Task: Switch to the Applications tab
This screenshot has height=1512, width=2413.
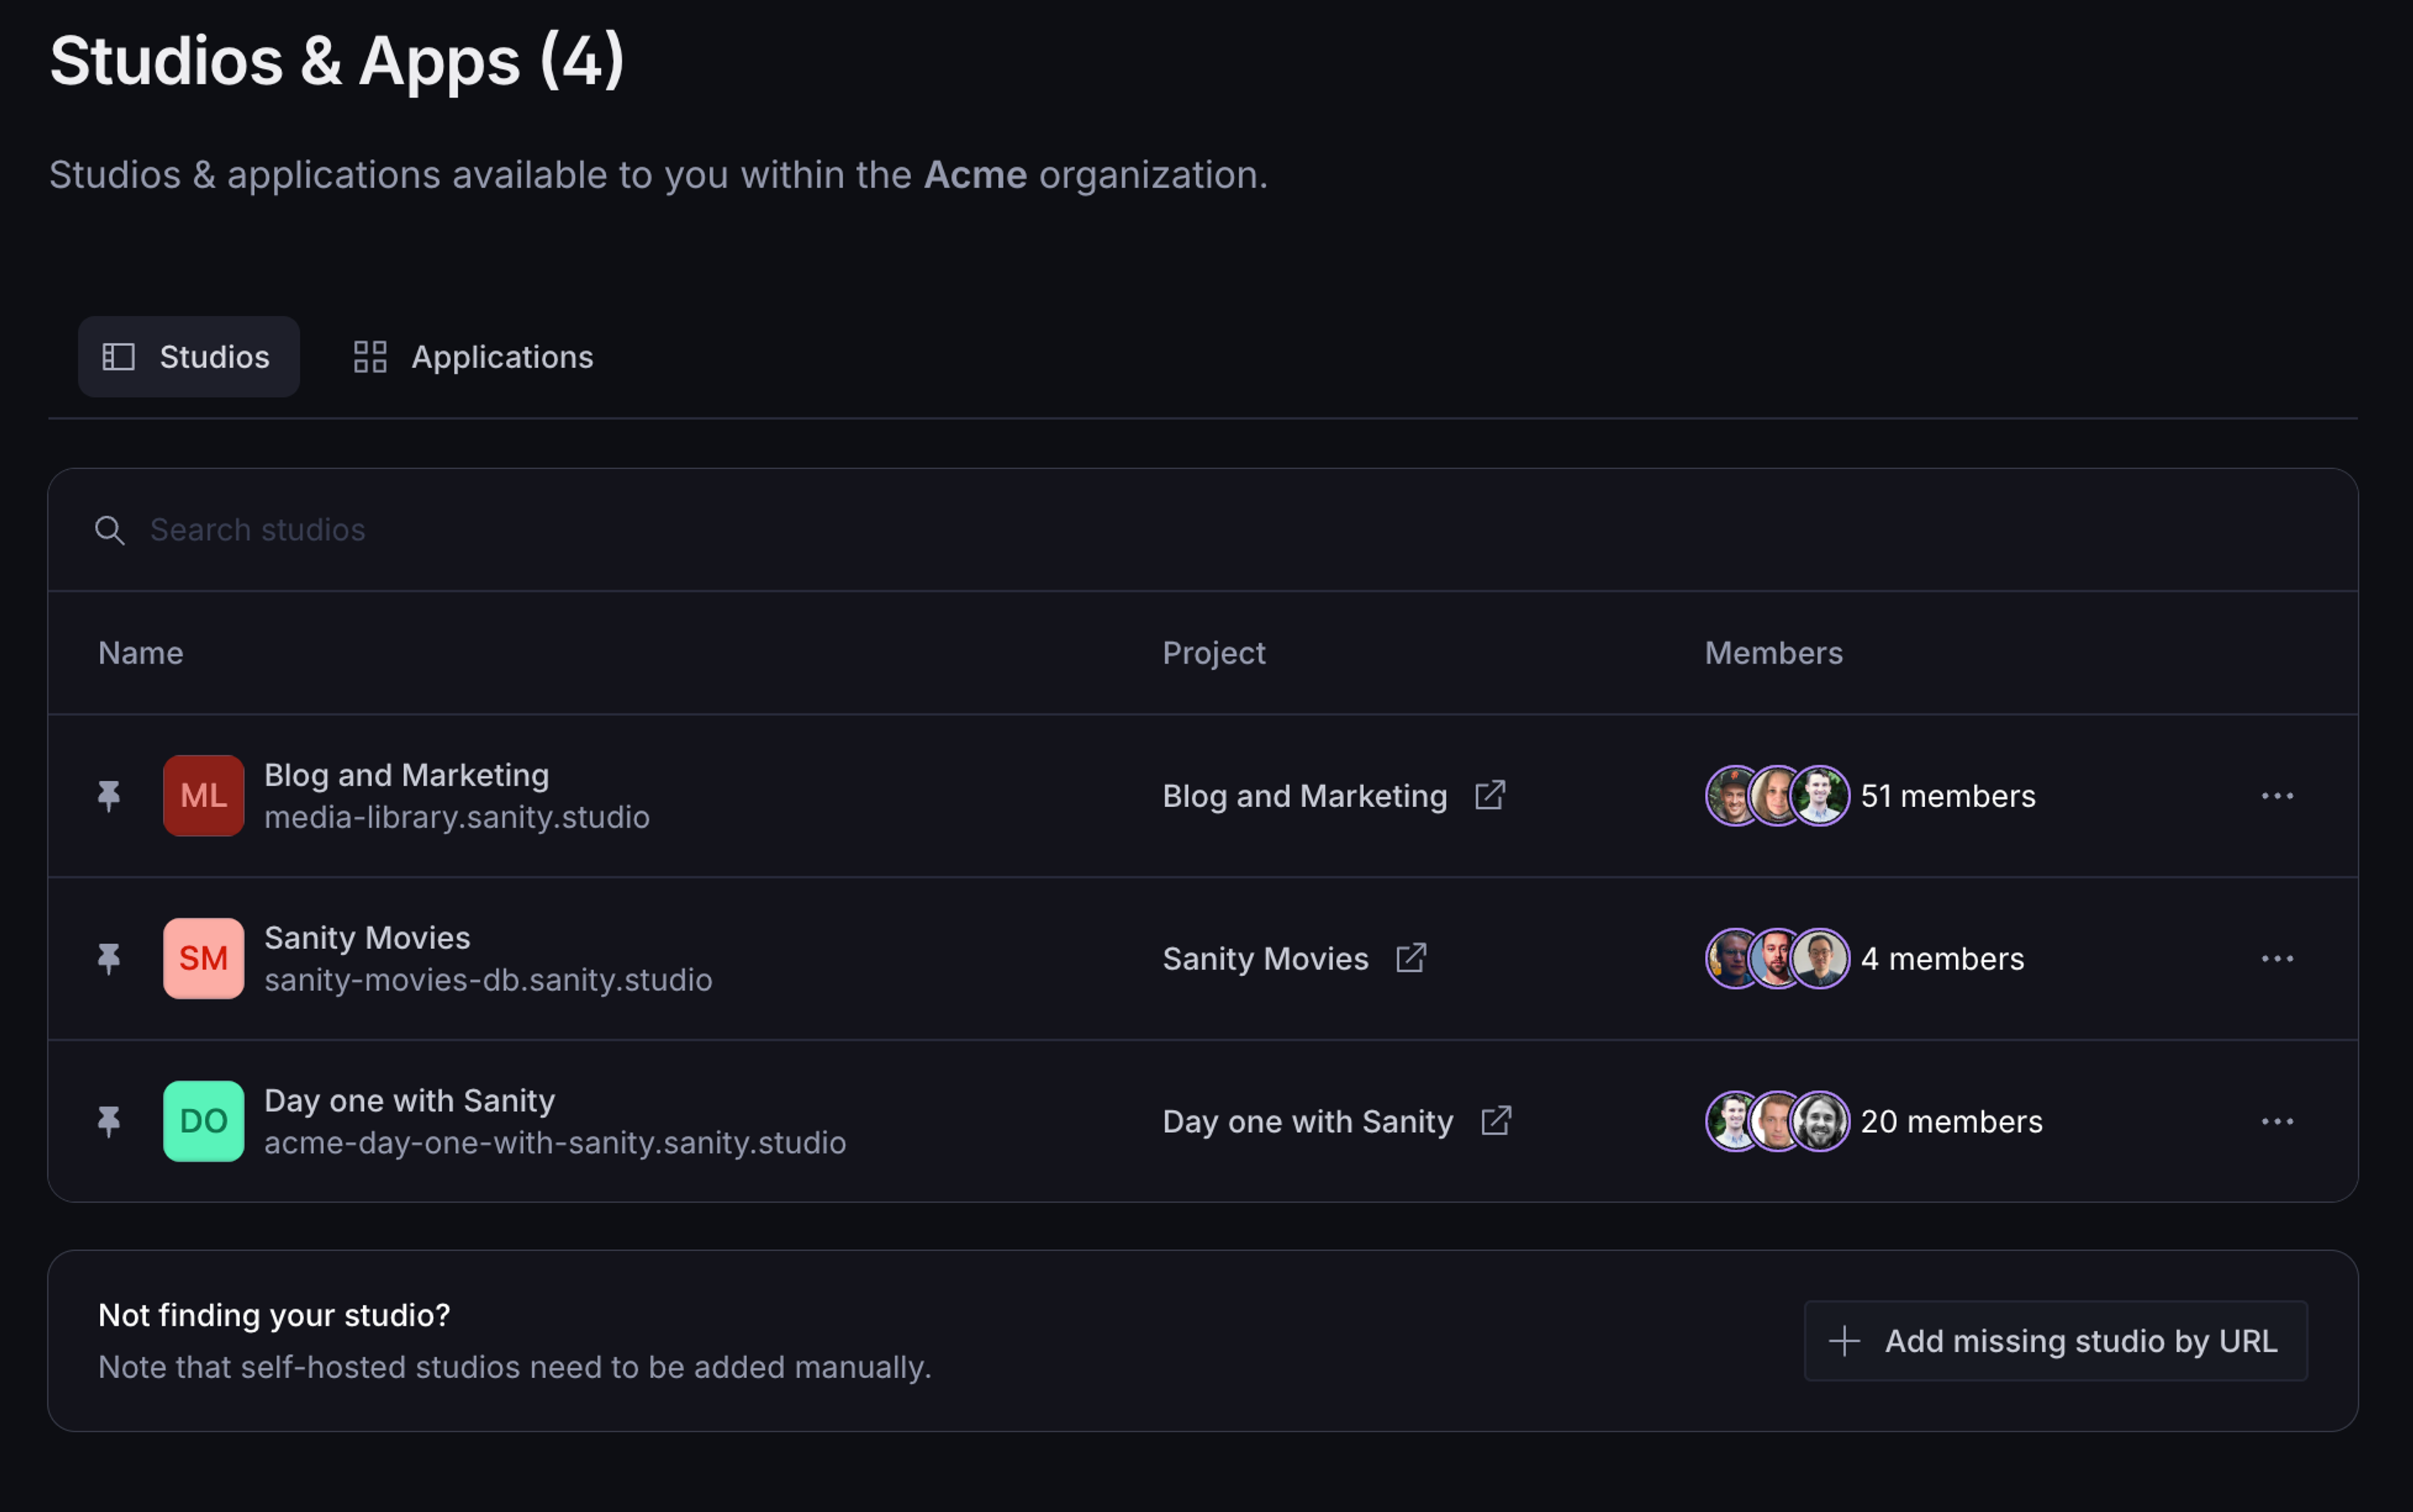Action: pos(474,357)
